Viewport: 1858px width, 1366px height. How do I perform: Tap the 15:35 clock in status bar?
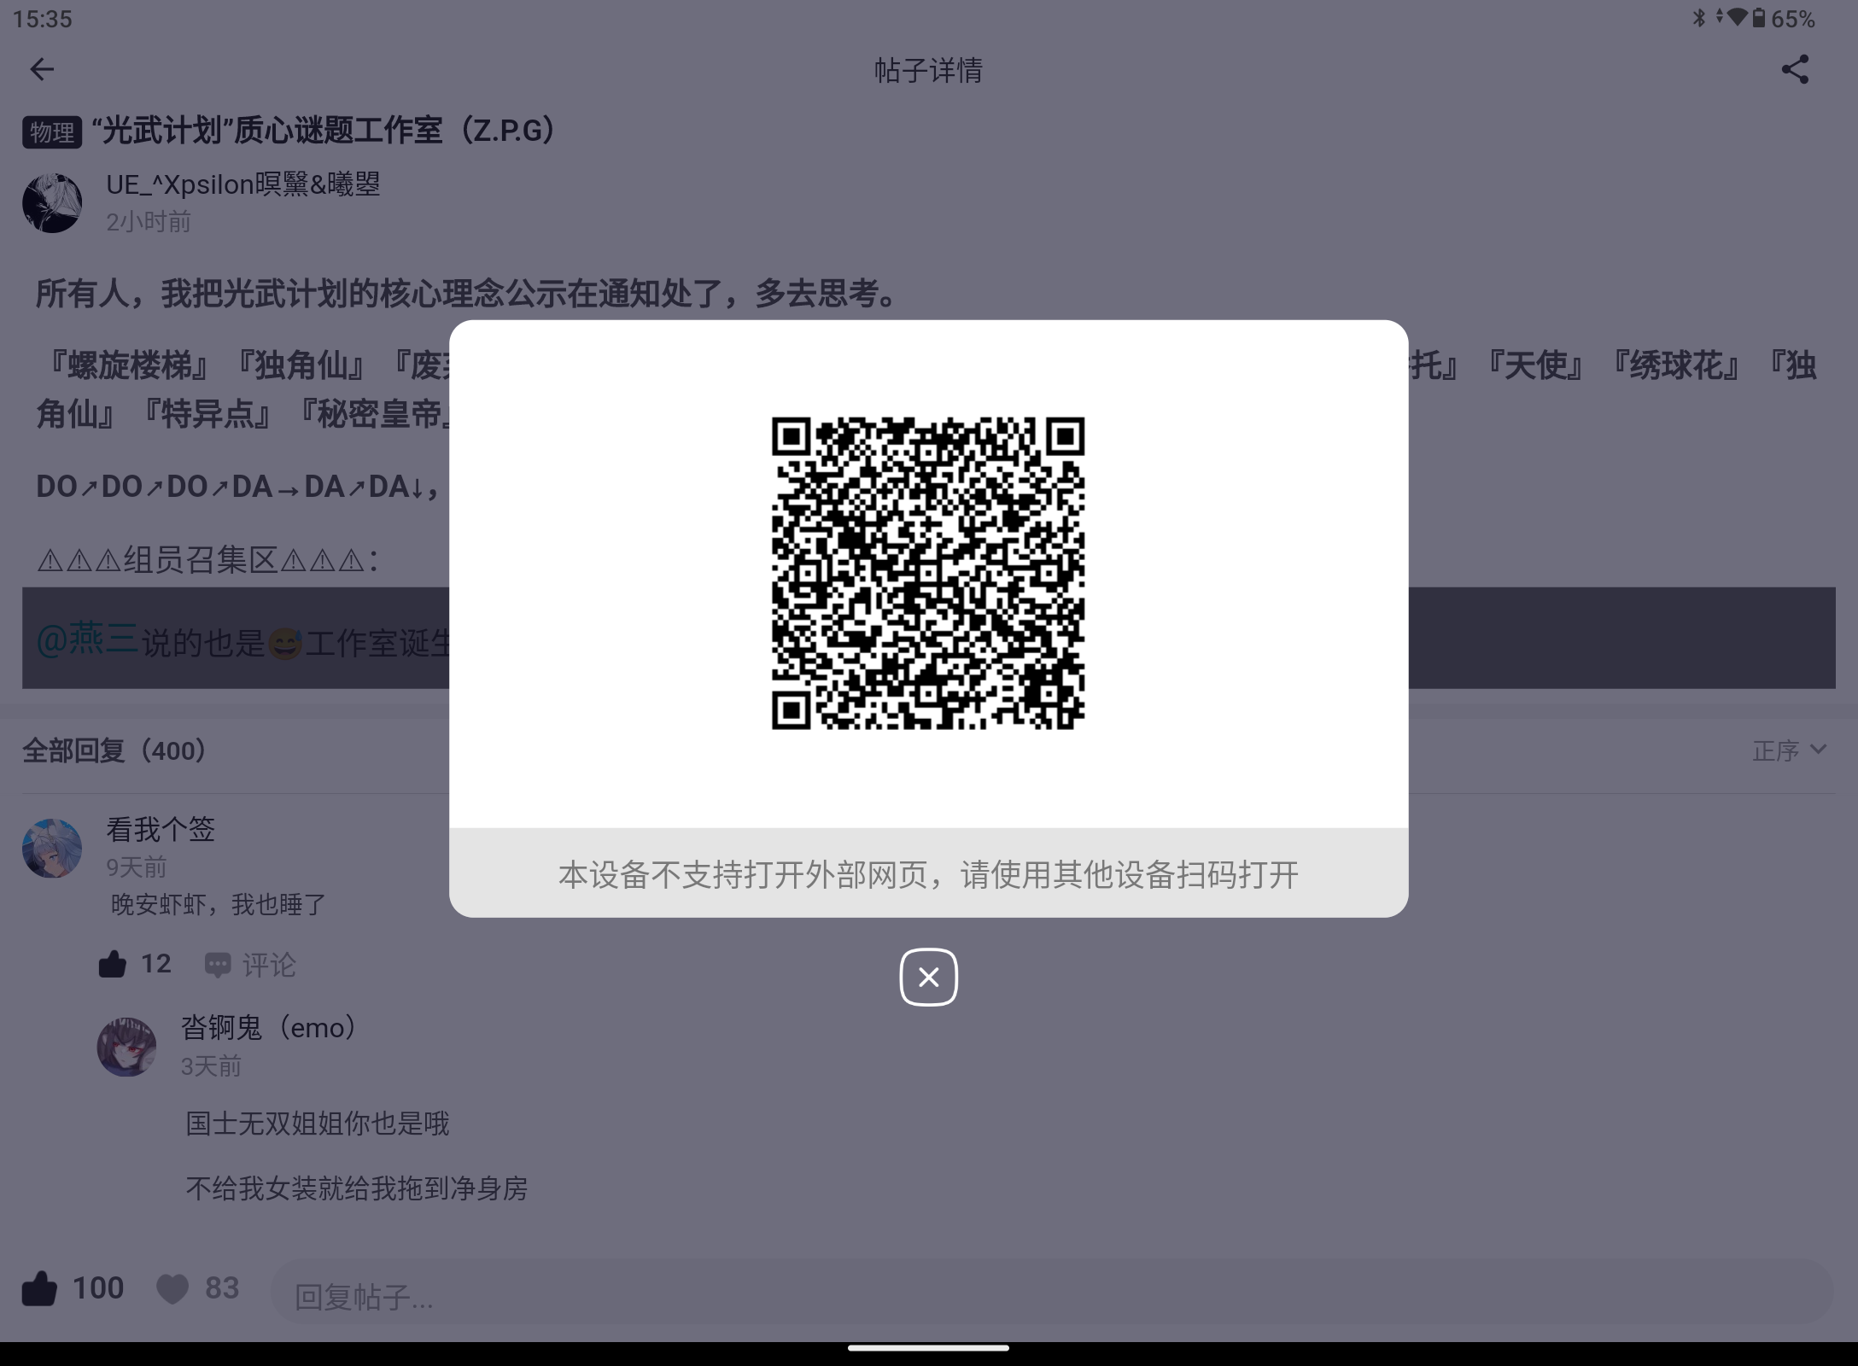43,19
